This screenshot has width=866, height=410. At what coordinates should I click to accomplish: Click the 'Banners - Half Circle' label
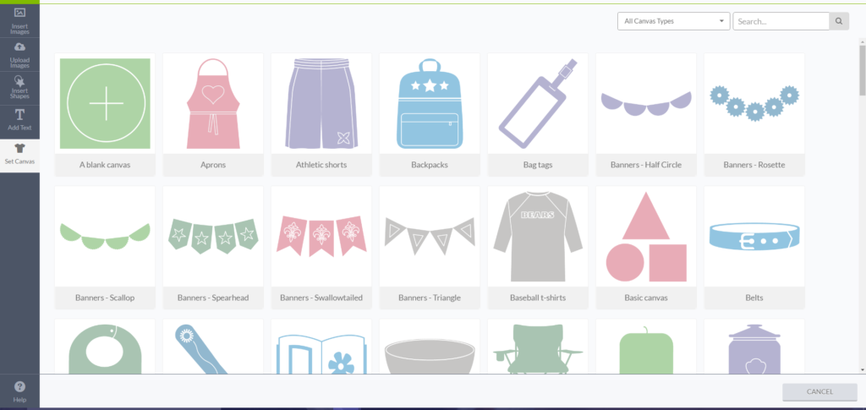[645, 165]
